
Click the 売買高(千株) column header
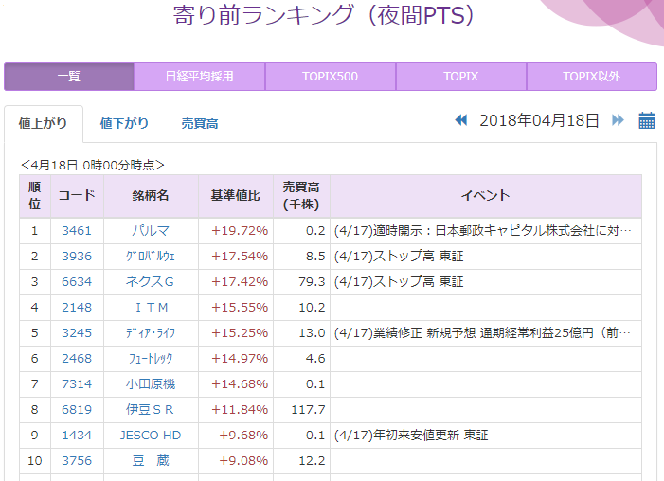(301, 196)
